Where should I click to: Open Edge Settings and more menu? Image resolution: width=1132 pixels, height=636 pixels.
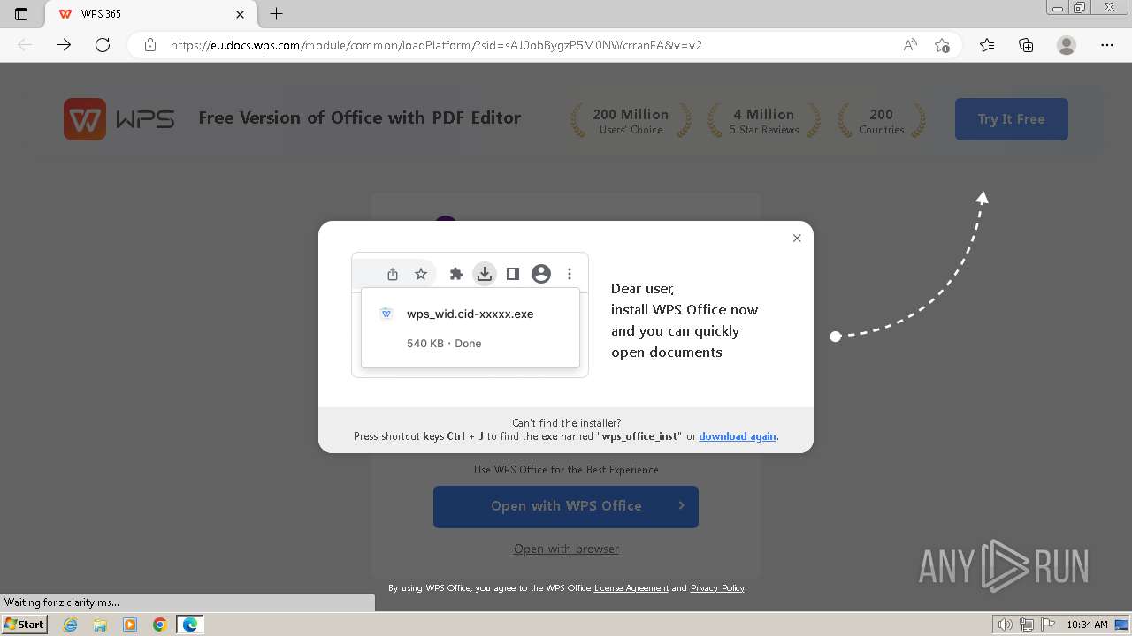click(x=1107, y=45)
